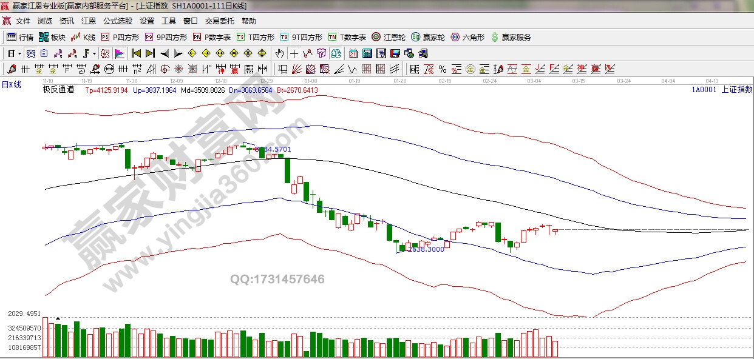754x359 pixels.
Task: Open the 帮助 menu
Action: tap(249, 21)
